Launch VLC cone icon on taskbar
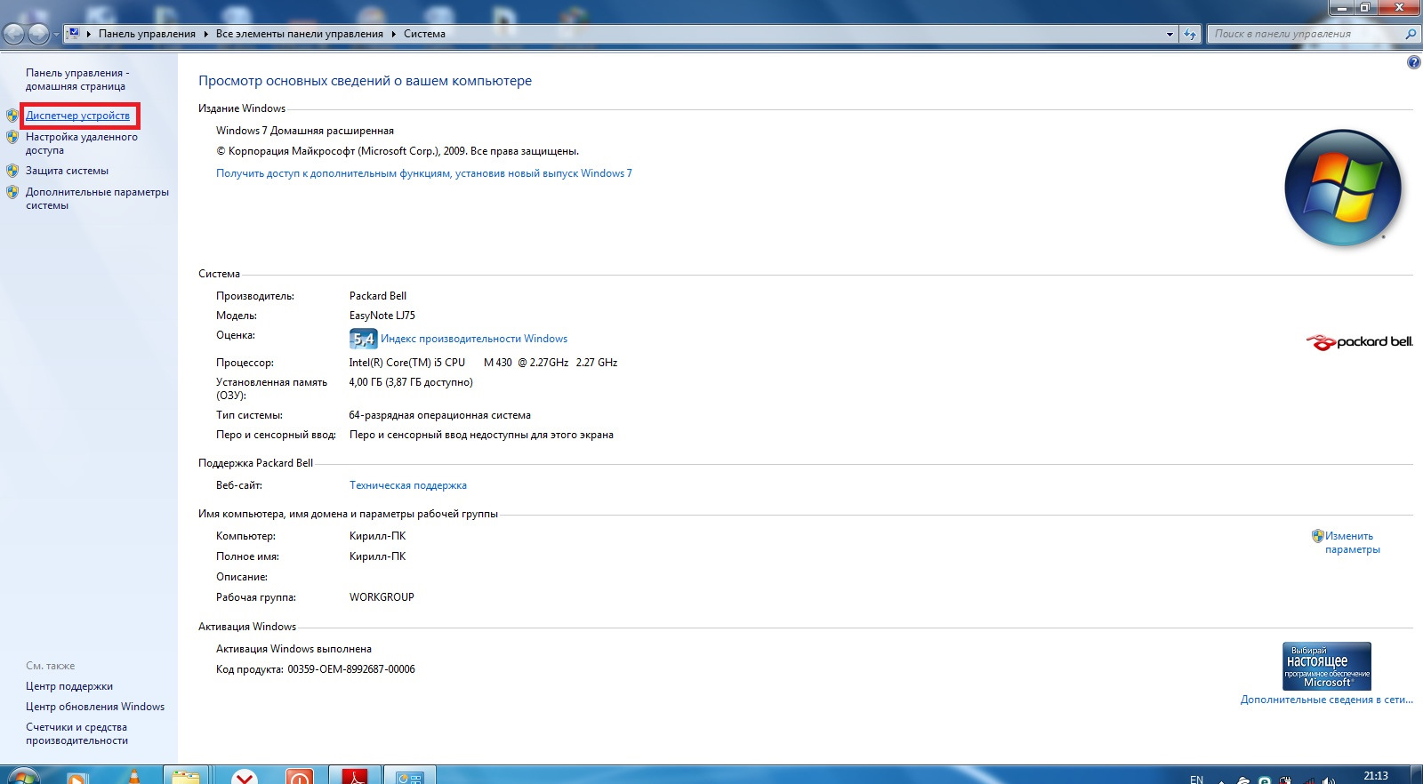 (x=134, y=776)
